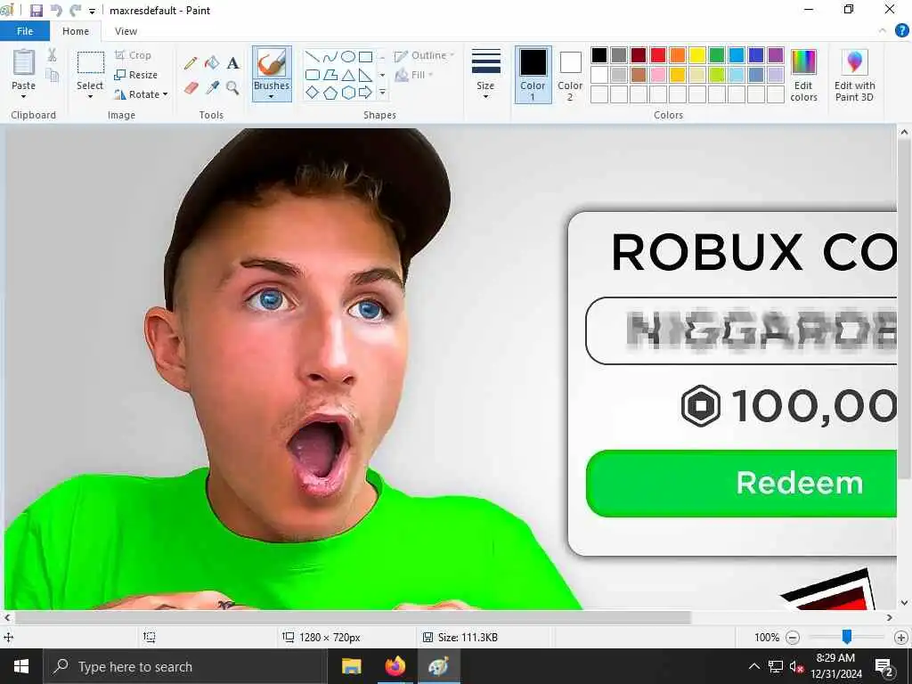The image size is (912, 684).
Task: Open Paint Help question mark icon
Action: [901, 31]
